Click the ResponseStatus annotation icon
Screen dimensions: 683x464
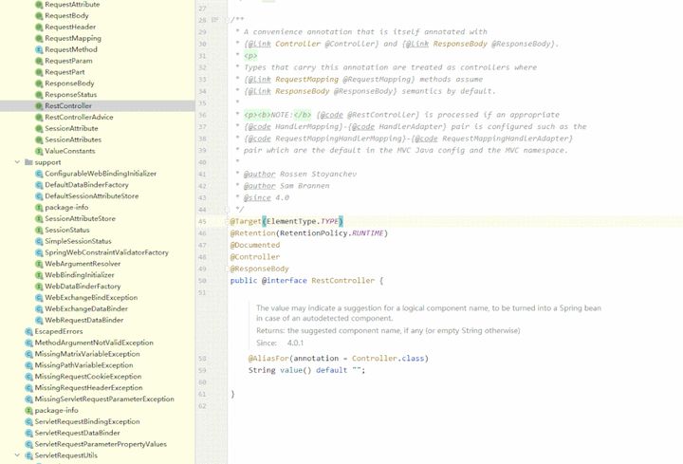tap(39, 95)
